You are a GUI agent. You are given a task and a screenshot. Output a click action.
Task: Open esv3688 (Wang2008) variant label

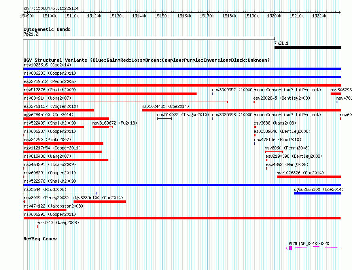[x=275, y=123]
